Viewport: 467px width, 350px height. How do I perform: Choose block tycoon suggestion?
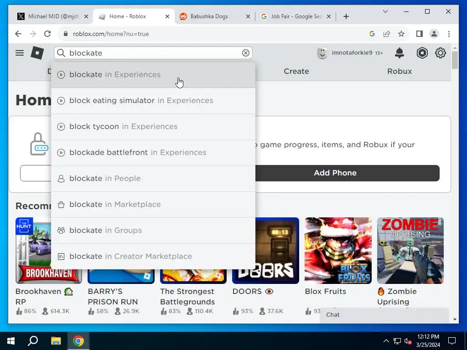[153, 127]
